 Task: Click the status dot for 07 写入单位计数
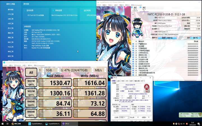(x=133, y=57)
